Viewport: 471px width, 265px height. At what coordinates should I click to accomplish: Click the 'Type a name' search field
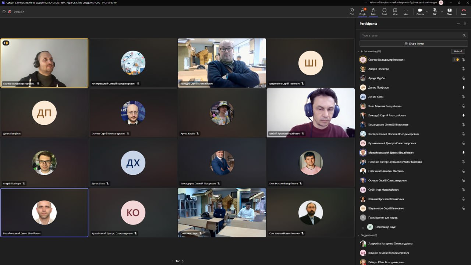pyautogui.click(x=411, y=36)
